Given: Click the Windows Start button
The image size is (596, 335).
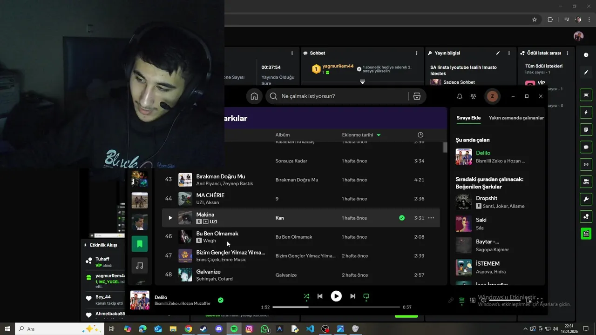Looking at the screenshot, I should point(7,329).
